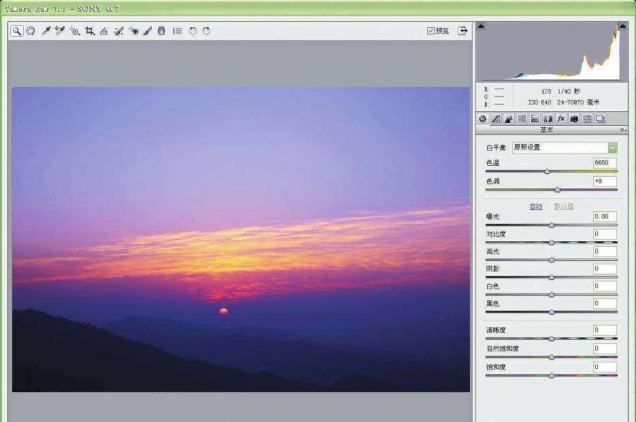The image size is (636, 422).
Task: Open the Effects fx tab
Action: [x=561, y=119]
